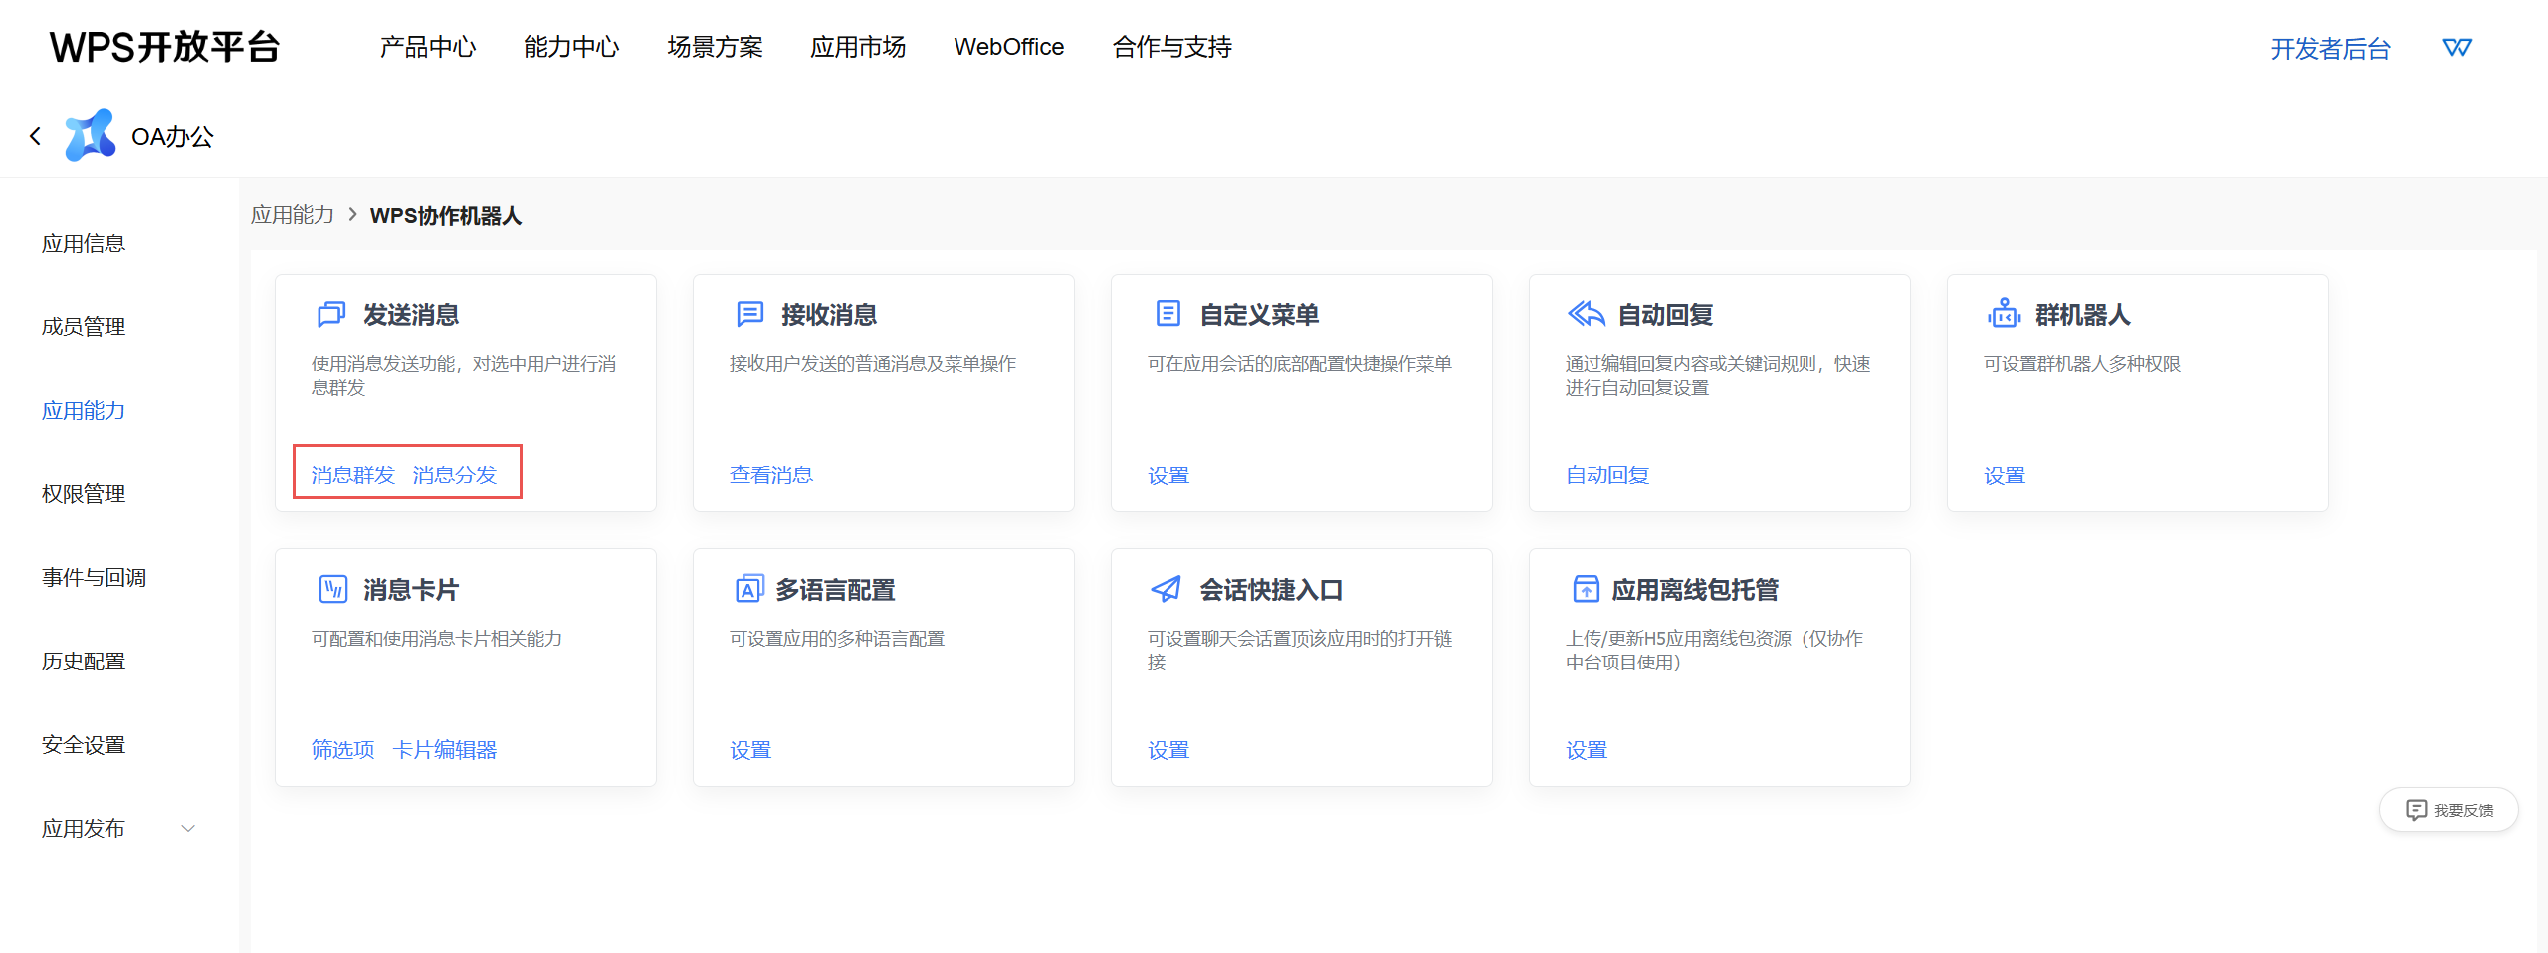Viewport: 2548px width, 953px height.
Task: Click the 自动回复 reply arrows icon
Action: pyautogui.click(x=1585, y=313)
